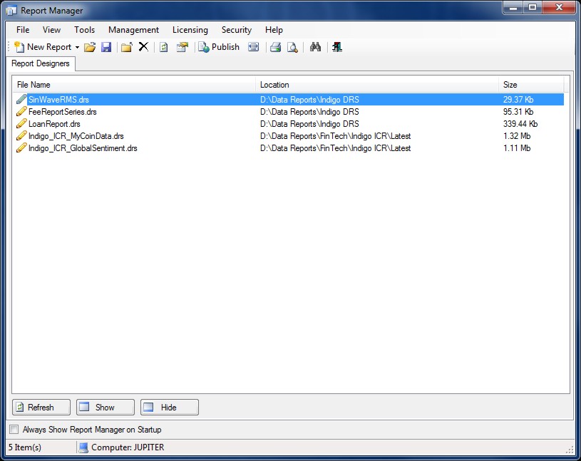Click the refresh icon in the toolbar
The width and height of the screenshot is (581, 461).
pos(163,47)
